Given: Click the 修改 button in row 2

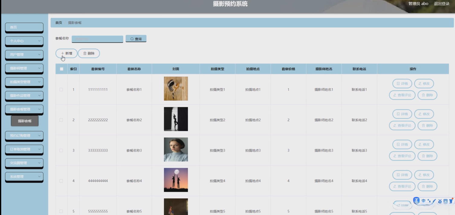Looking at the screenshot, I should point(424,114).
